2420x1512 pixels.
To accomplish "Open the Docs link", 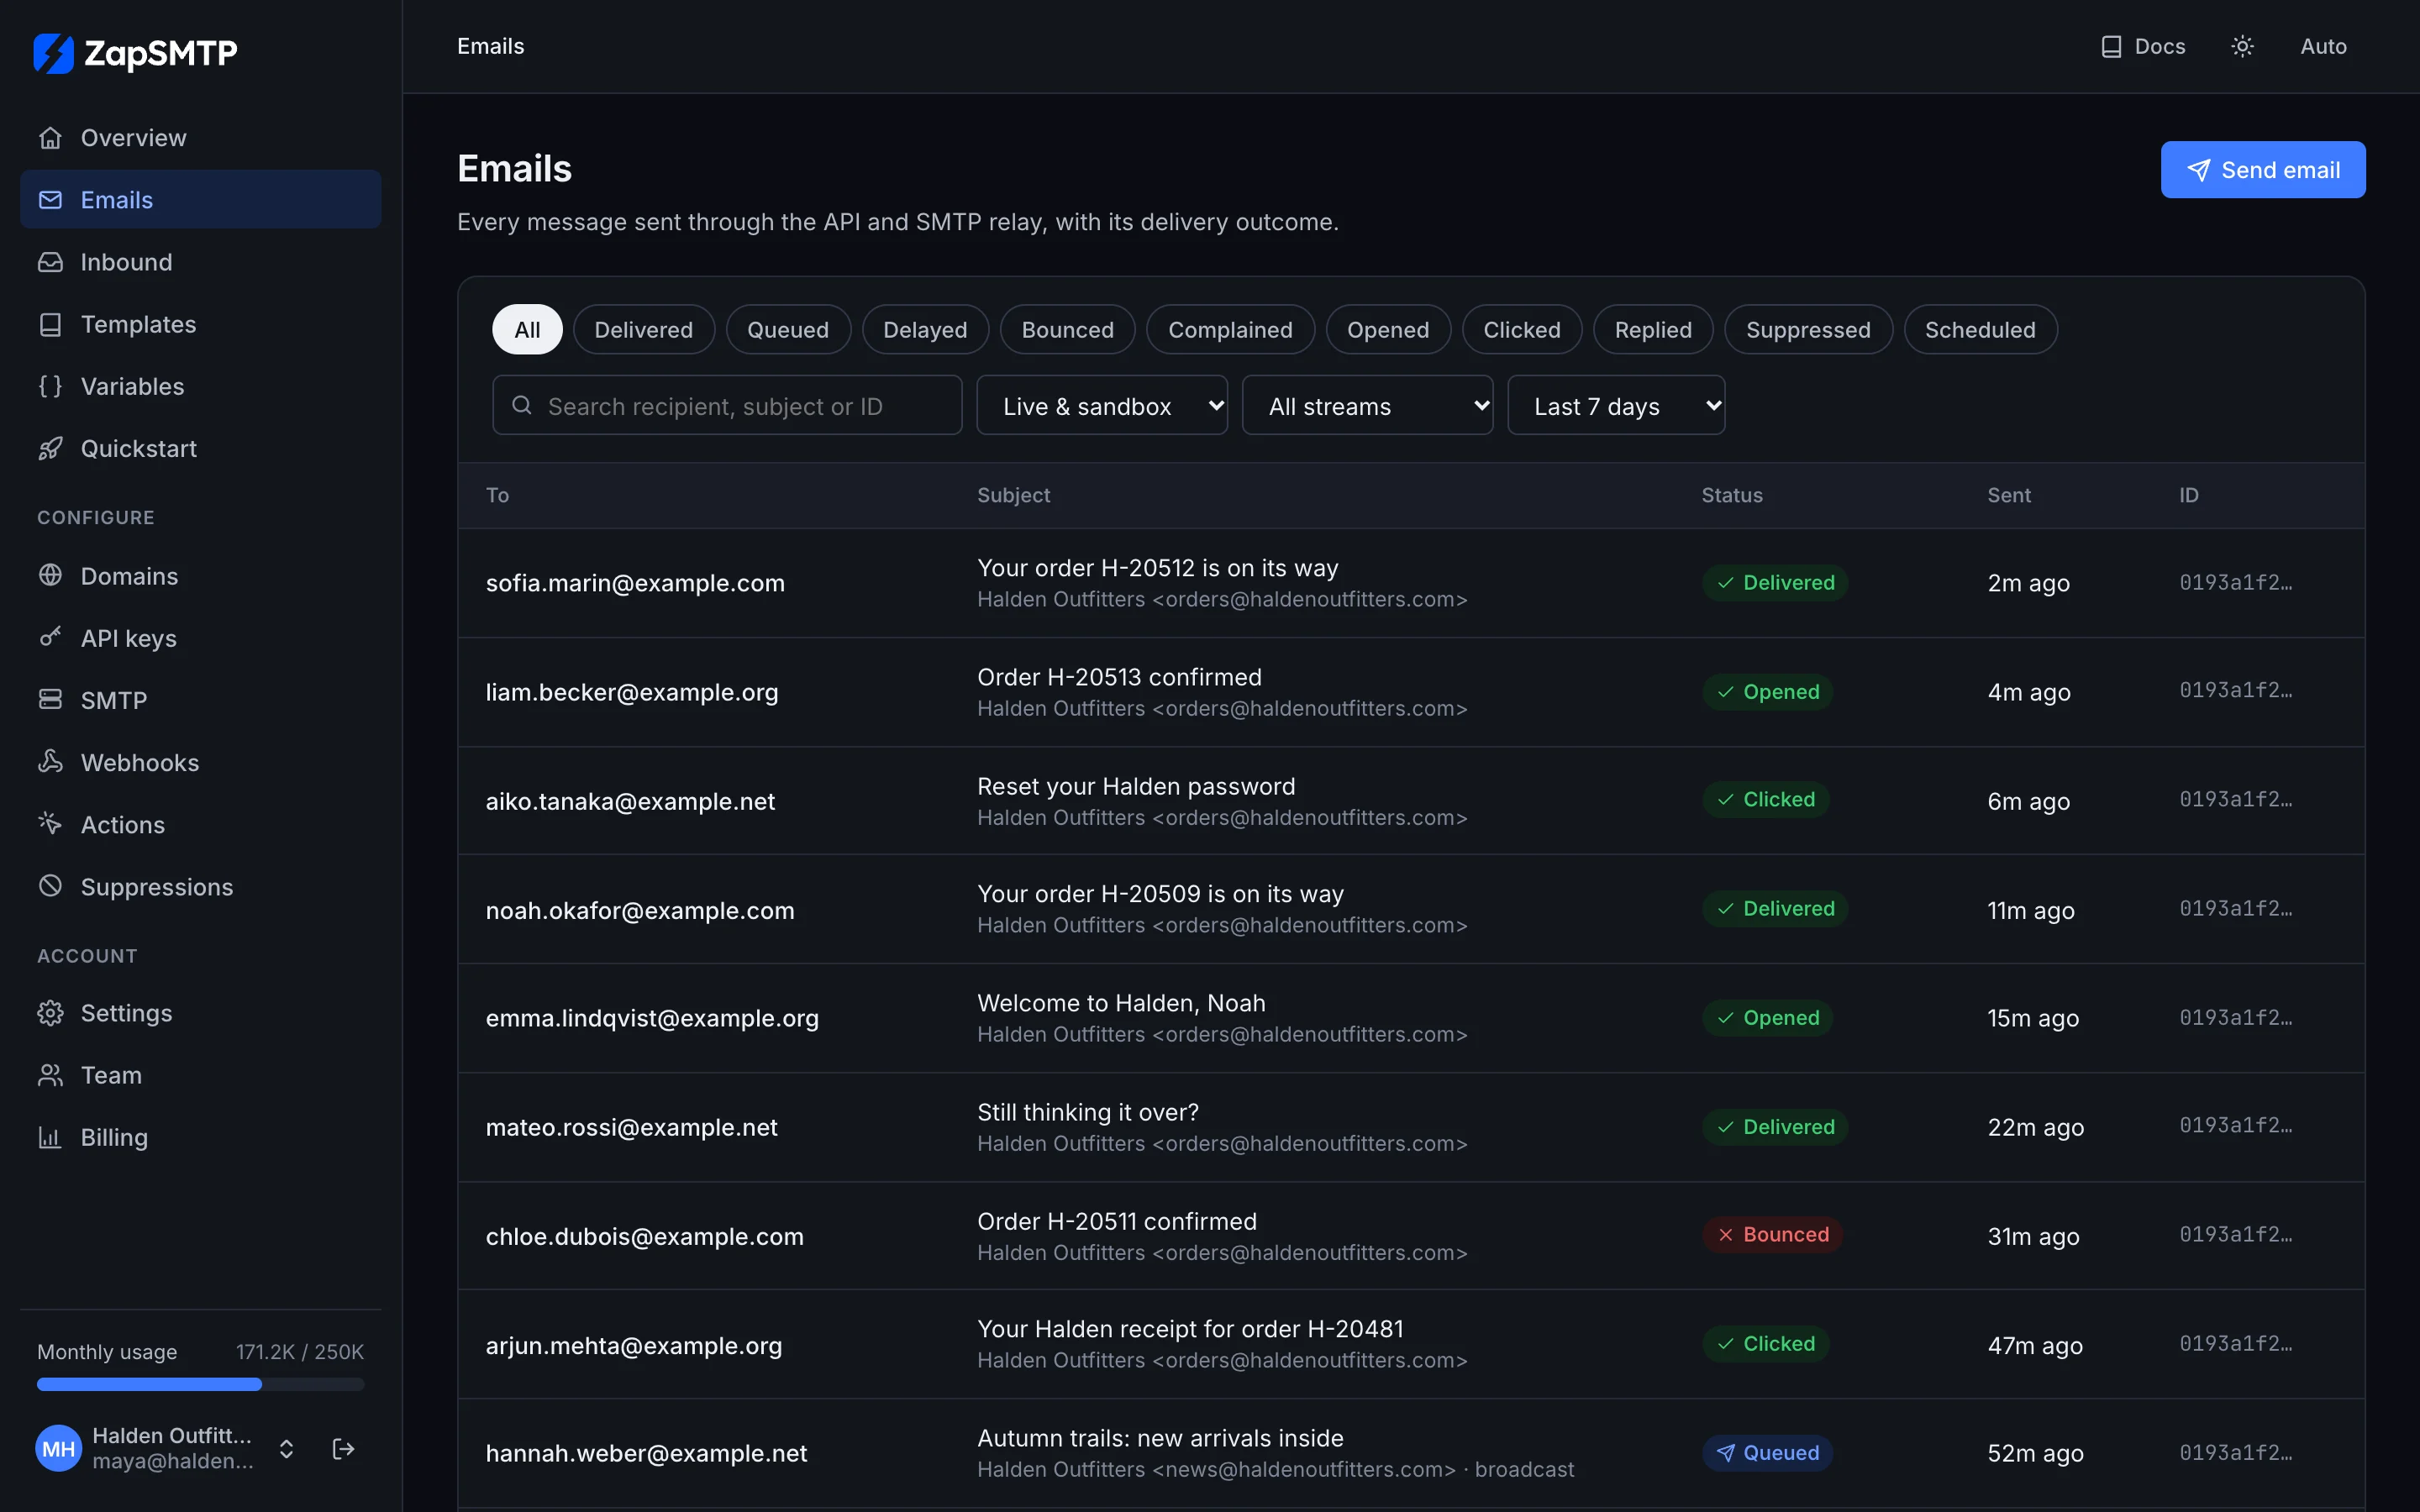I will [x=2142, y=47].
